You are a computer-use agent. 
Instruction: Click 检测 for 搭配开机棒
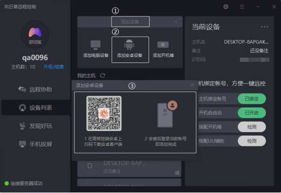[252, 127]
